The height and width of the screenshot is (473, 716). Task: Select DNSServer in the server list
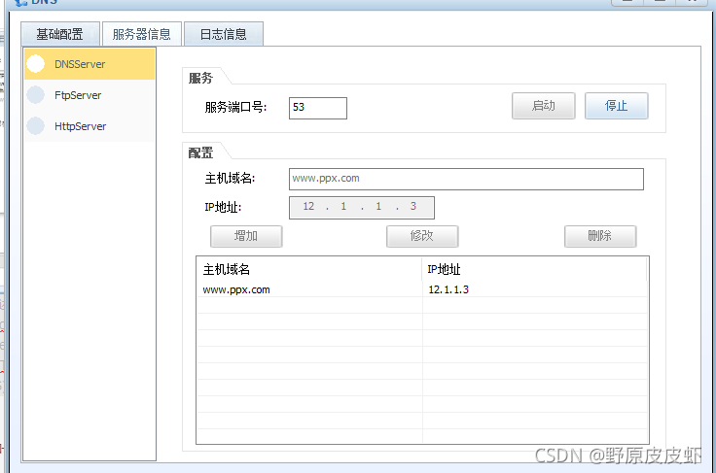[x=89, y=64]
